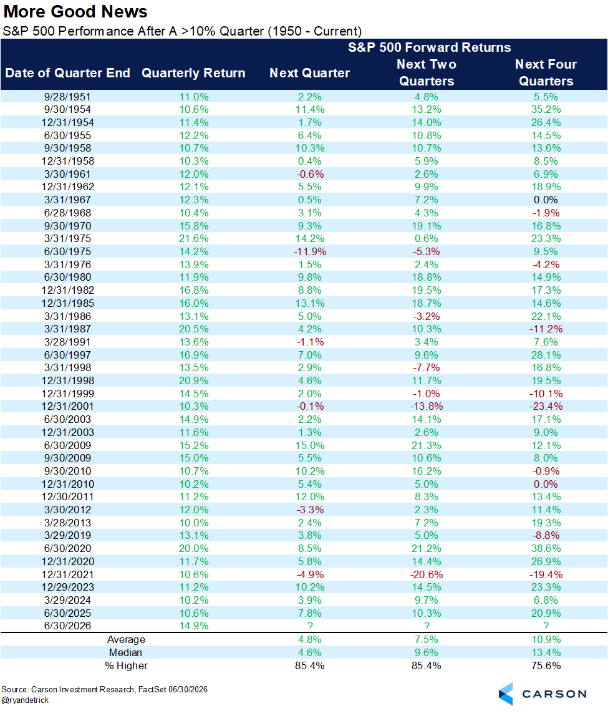Click the 20.9% value in the 6/30/2025 row
608x716 pixels.
(x=546, y=613)
